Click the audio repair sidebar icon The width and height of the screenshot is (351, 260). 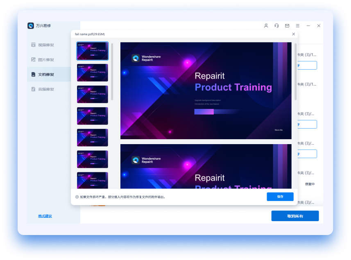click(x=33, y=89)
